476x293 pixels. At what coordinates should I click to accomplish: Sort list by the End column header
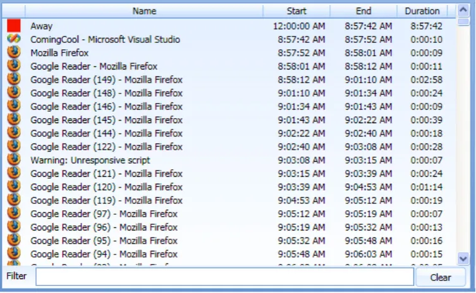363,11
